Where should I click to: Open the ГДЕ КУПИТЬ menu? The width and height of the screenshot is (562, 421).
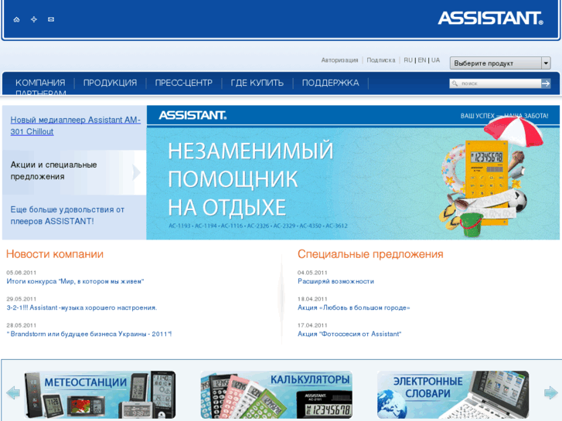[x=257, y=83]
